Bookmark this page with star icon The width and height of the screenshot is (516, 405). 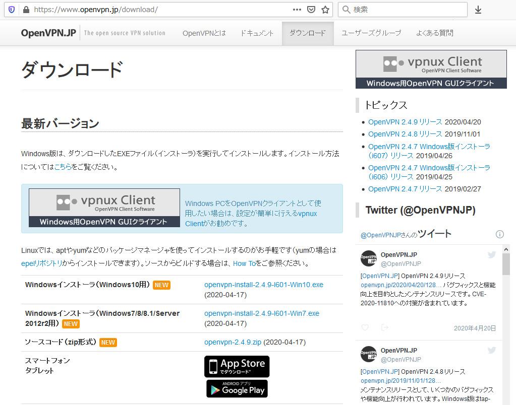pyautogui.click(x=325, y=10)
